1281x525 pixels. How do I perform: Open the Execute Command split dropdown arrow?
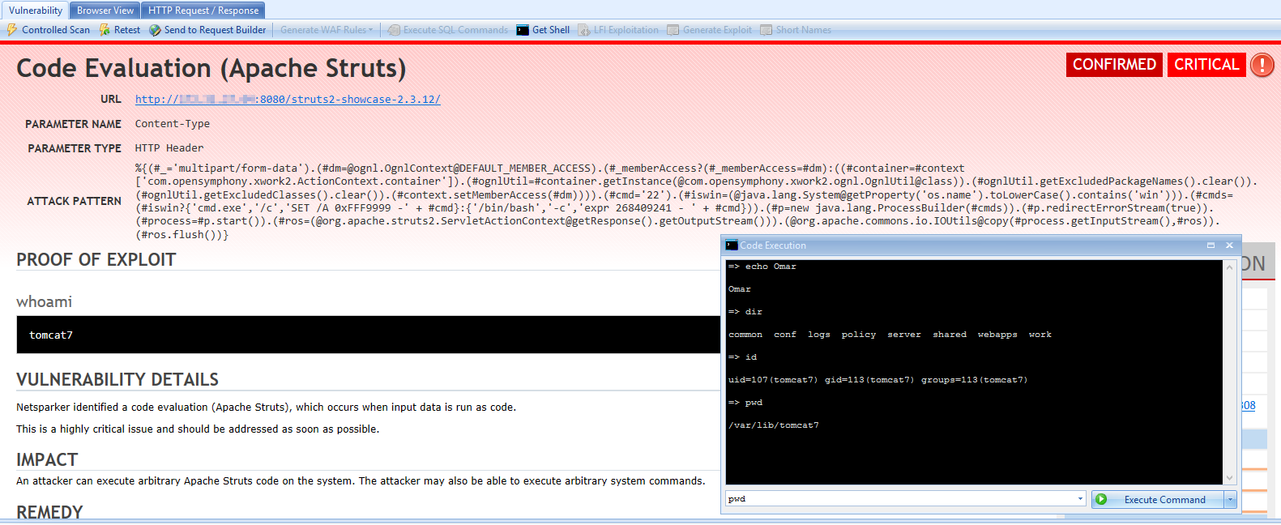pos(1230,499)
